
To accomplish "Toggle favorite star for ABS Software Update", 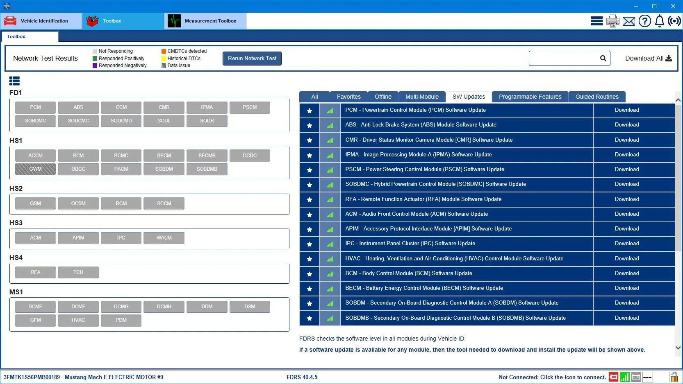I will pos(310,125).
